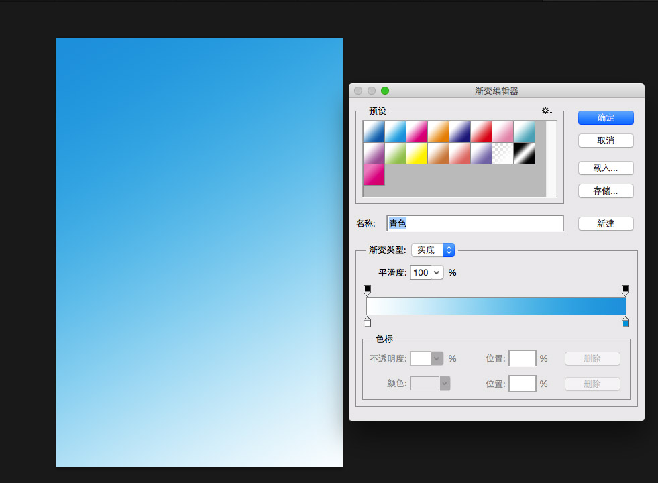Click the 不透明度 opacity value field
The image size is (658, 483).
(421, 358)
